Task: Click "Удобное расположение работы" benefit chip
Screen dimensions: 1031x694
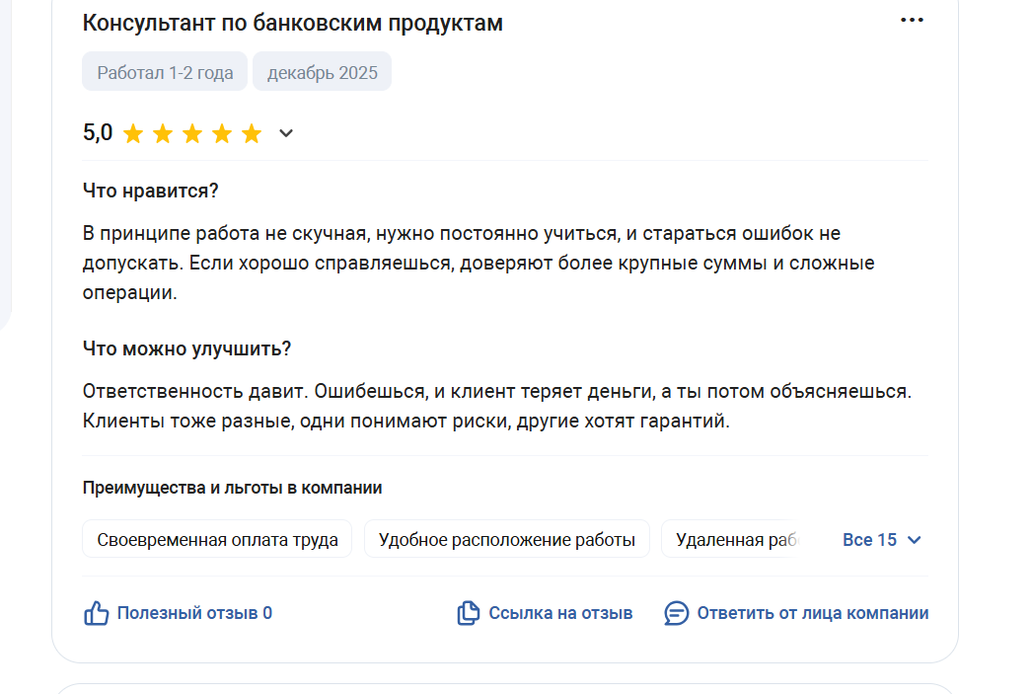Action: 507,540
